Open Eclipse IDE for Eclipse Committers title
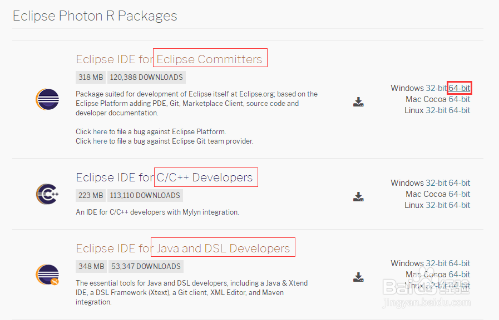Screen dimensions: 499x320 (169, 59)
